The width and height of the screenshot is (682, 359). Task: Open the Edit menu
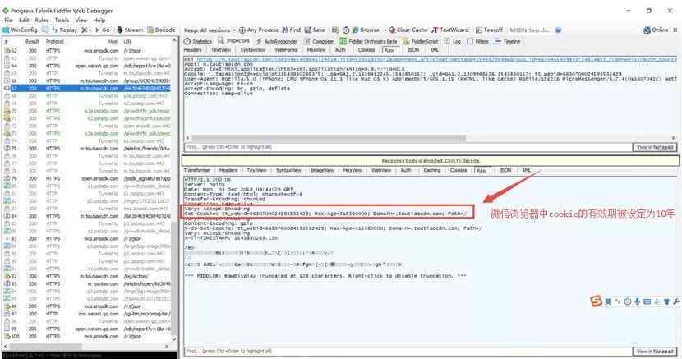24,20
